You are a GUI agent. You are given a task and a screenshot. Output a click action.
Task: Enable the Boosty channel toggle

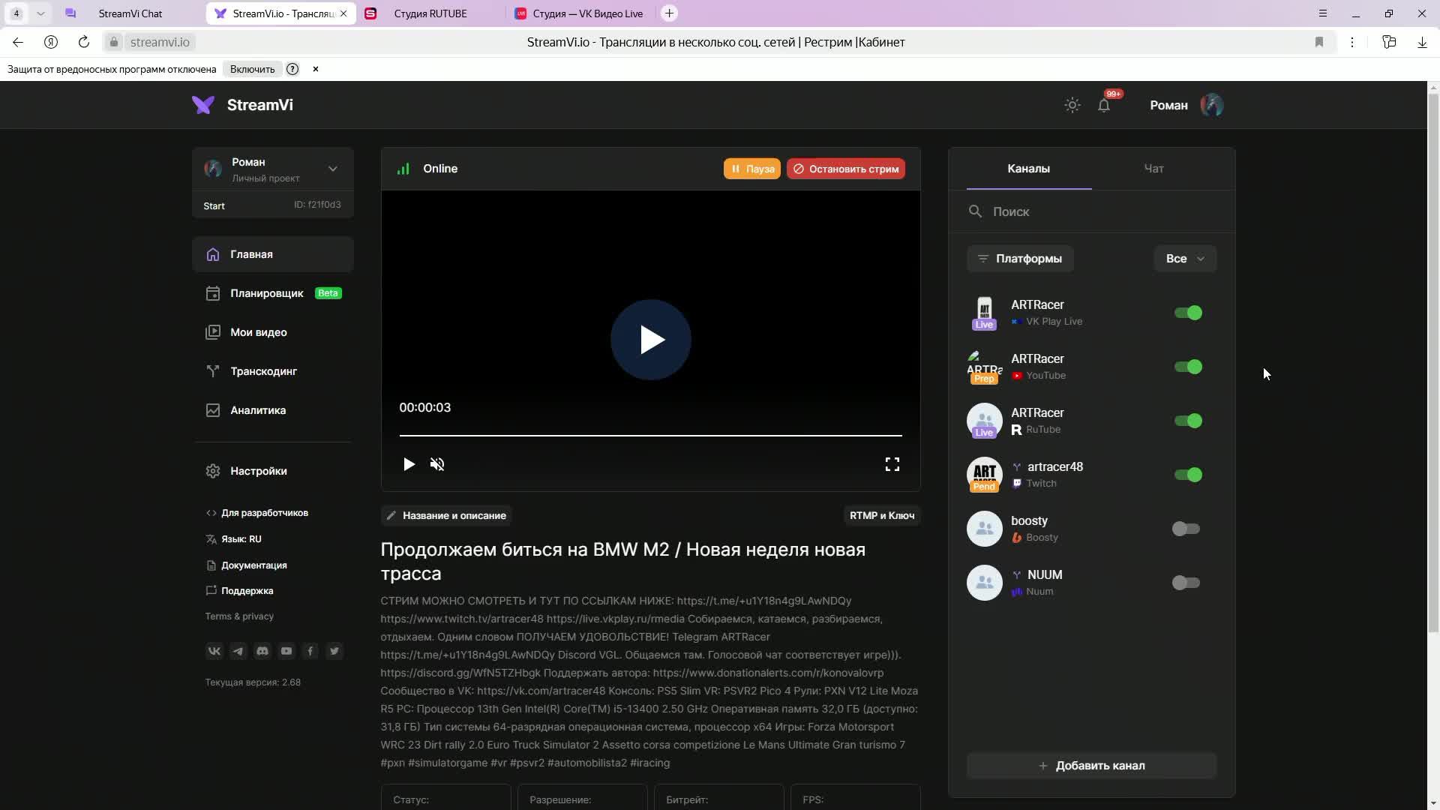coord(1186,529)
